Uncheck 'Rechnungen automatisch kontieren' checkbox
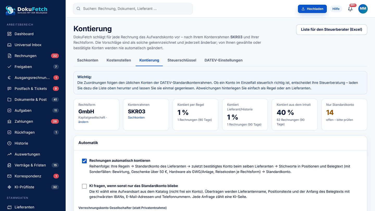This screenshot has width=375, height=211. tap(84, 161)
